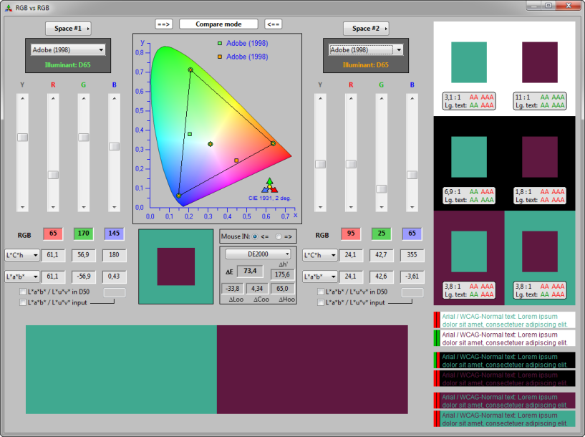
Task: Click the RGB vs RGB title bar icon
Action: pos(9,7)
